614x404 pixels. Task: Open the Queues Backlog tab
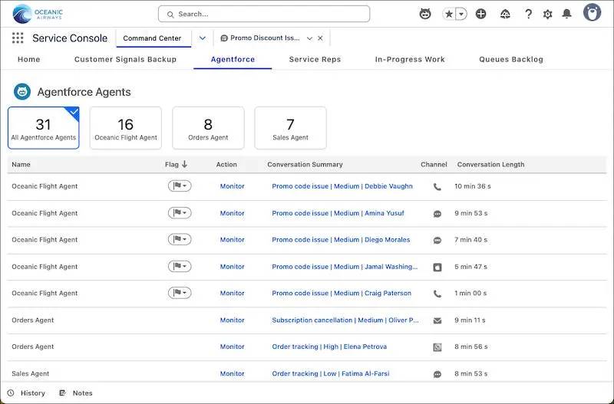pyautogui.click(x=511, y=60)
